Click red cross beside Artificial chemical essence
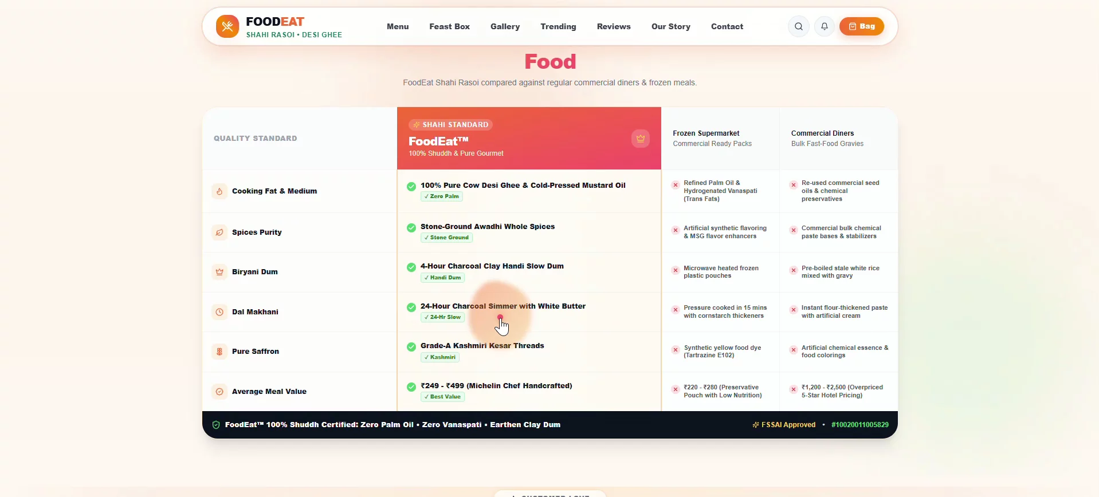The image size is (1099, 497). [x=794, y=350]
